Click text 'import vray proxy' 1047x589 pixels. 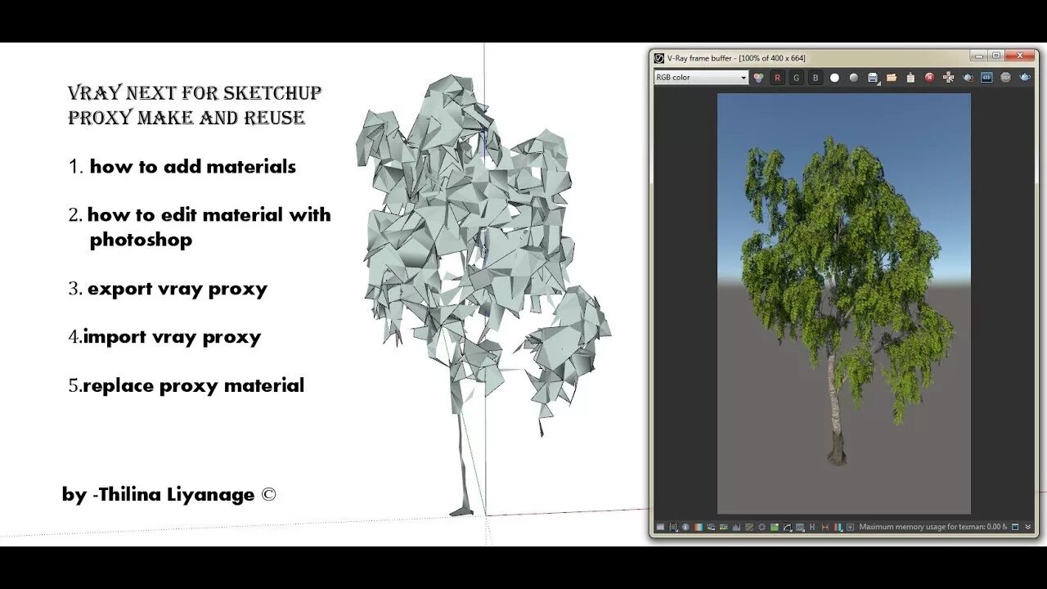pos(173,337)
